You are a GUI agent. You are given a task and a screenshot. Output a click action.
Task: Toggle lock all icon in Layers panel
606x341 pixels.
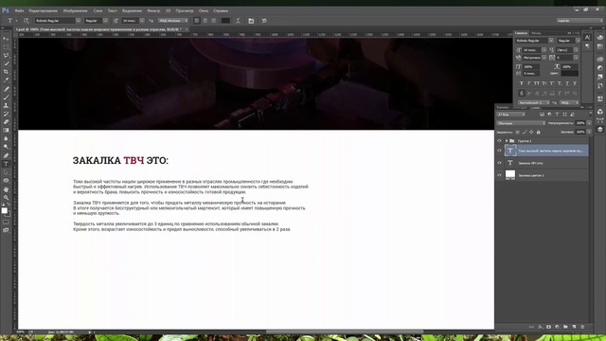[x=539, y=133]
